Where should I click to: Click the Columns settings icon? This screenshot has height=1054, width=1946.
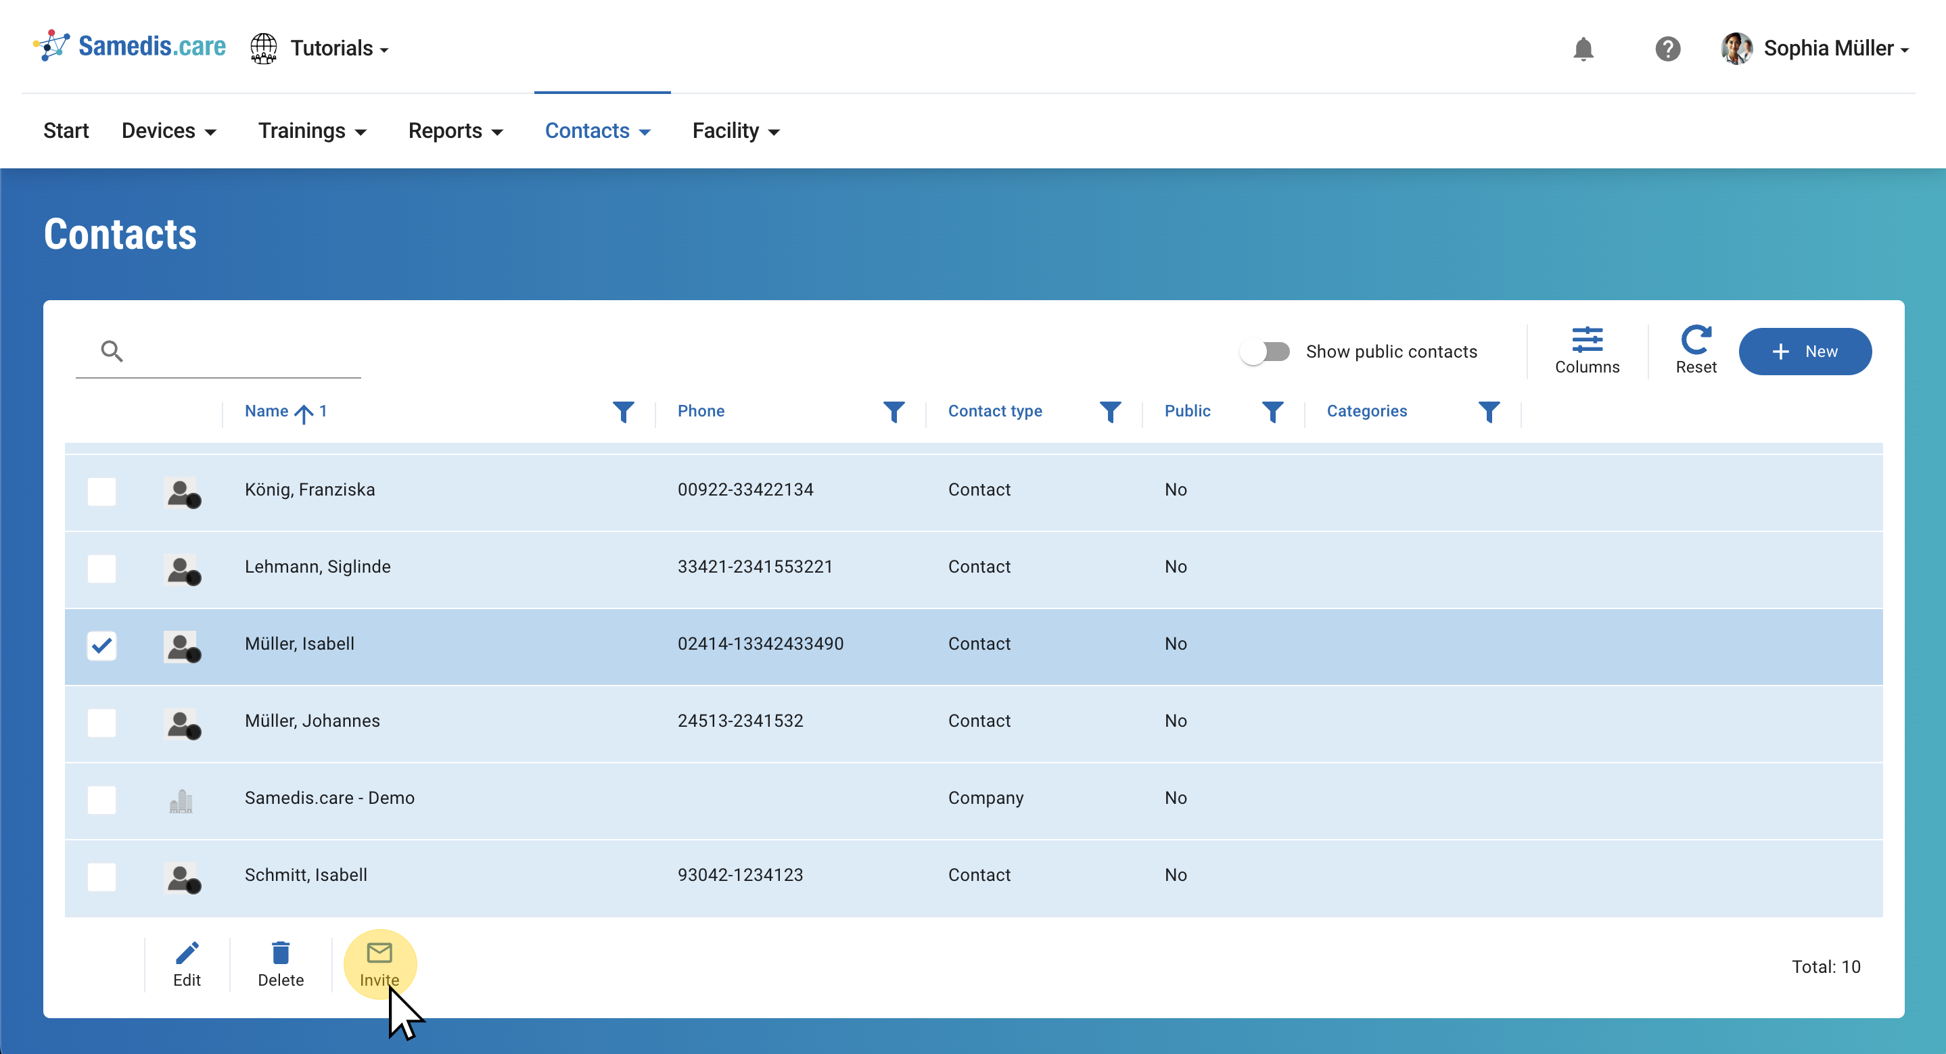(1586, 341)
